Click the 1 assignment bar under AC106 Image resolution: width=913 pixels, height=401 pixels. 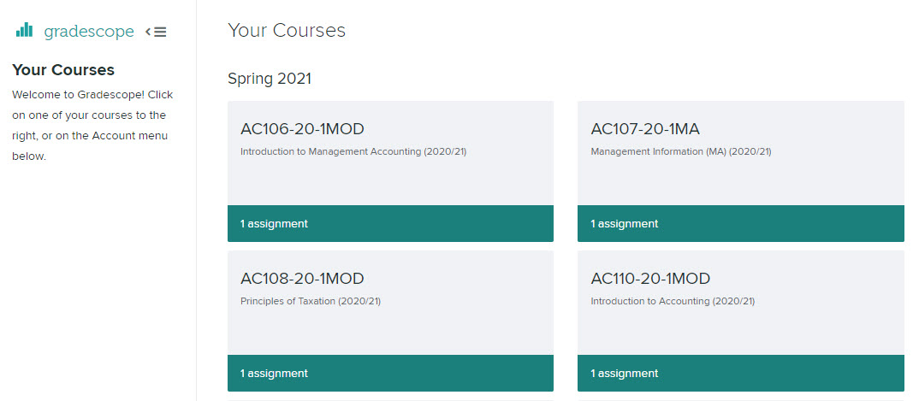point(390,223)
